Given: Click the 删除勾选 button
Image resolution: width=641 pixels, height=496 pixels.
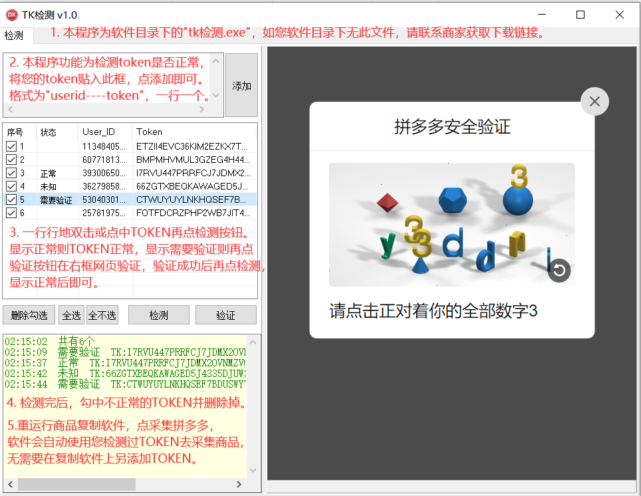Looking at the screenshot, I should 29,315.
